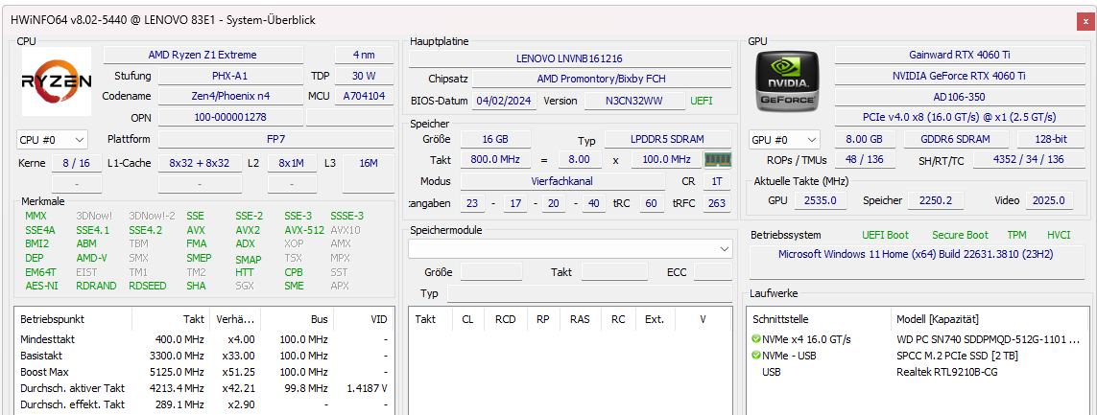Click the FP7 Plattform field
Image resolution: width=1097 pixels, height=415 pixels.
coord(275,139)
